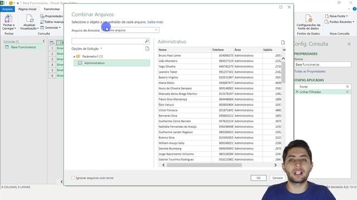This screenshot has height=200, width=357.
Task: Open Nova Fonte dropdown
Action: [x=336, y=16]
